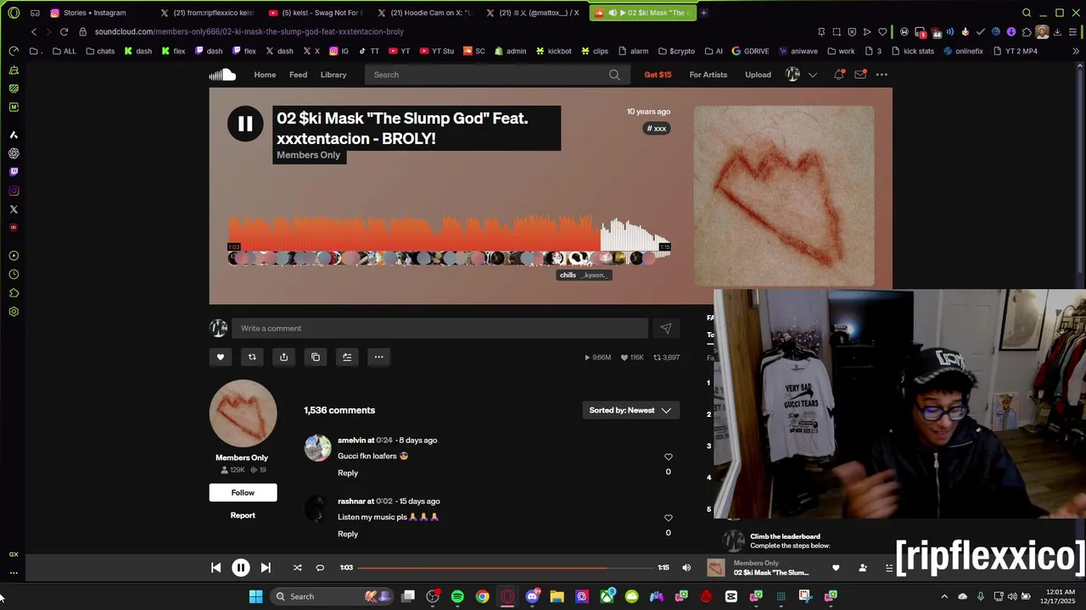Image resolution: width=1086 pixels, height=610 pixels.
Task: Open the notifications bell in SoundCloud header
Action: pyautogui.click(x=838, y=75)
